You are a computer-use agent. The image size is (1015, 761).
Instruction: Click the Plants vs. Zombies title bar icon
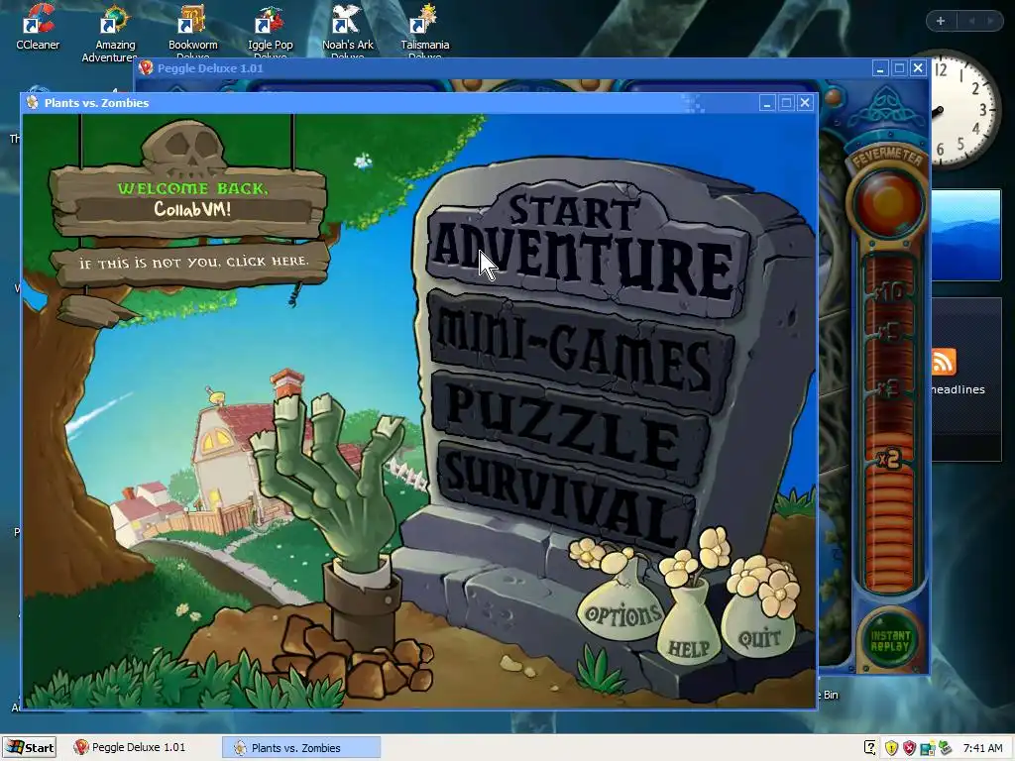coord(33,102)
